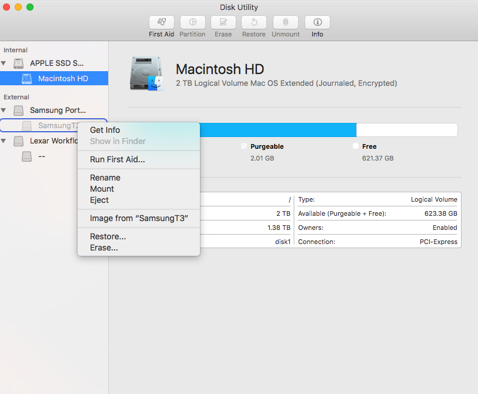Click the First Aid stethoscope toolbar icon
478x394 pixels.
tap(162, 22)
